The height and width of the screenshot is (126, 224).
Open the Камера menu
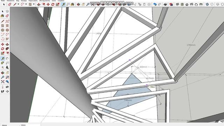[24, 1]
